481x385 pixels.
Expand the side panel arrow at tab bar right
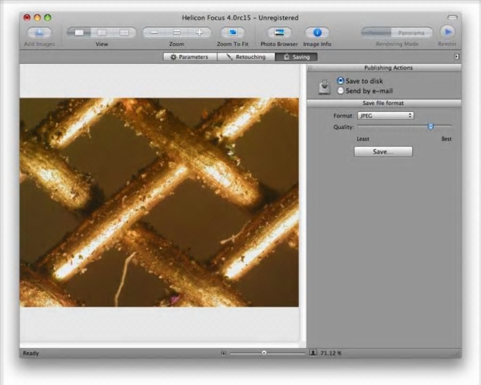pyautogui.click(x=456, y=57)
